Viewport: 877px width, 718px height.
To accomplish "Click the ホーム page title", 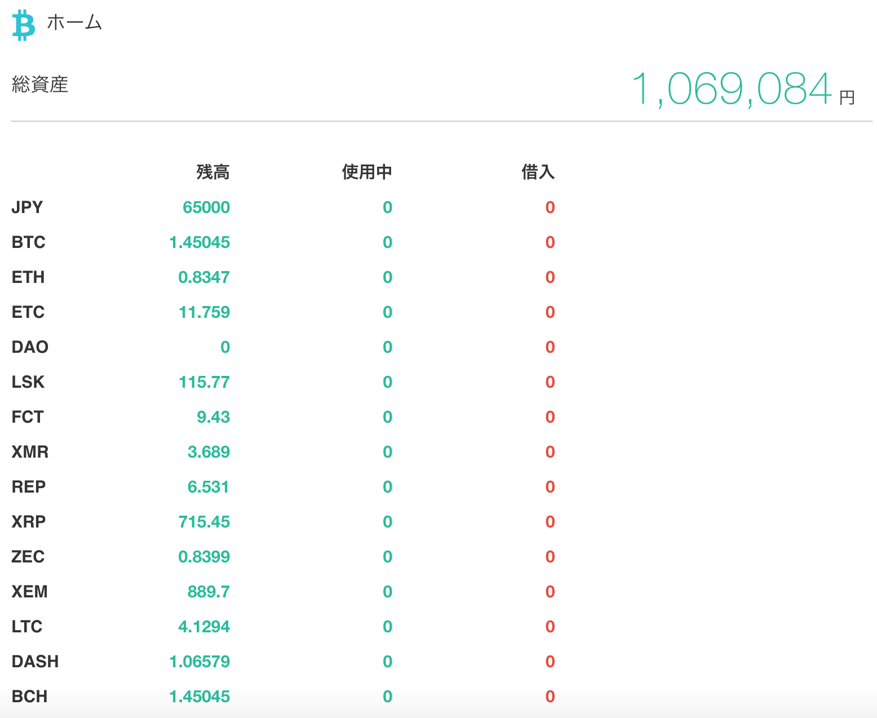I will point(74,23).
